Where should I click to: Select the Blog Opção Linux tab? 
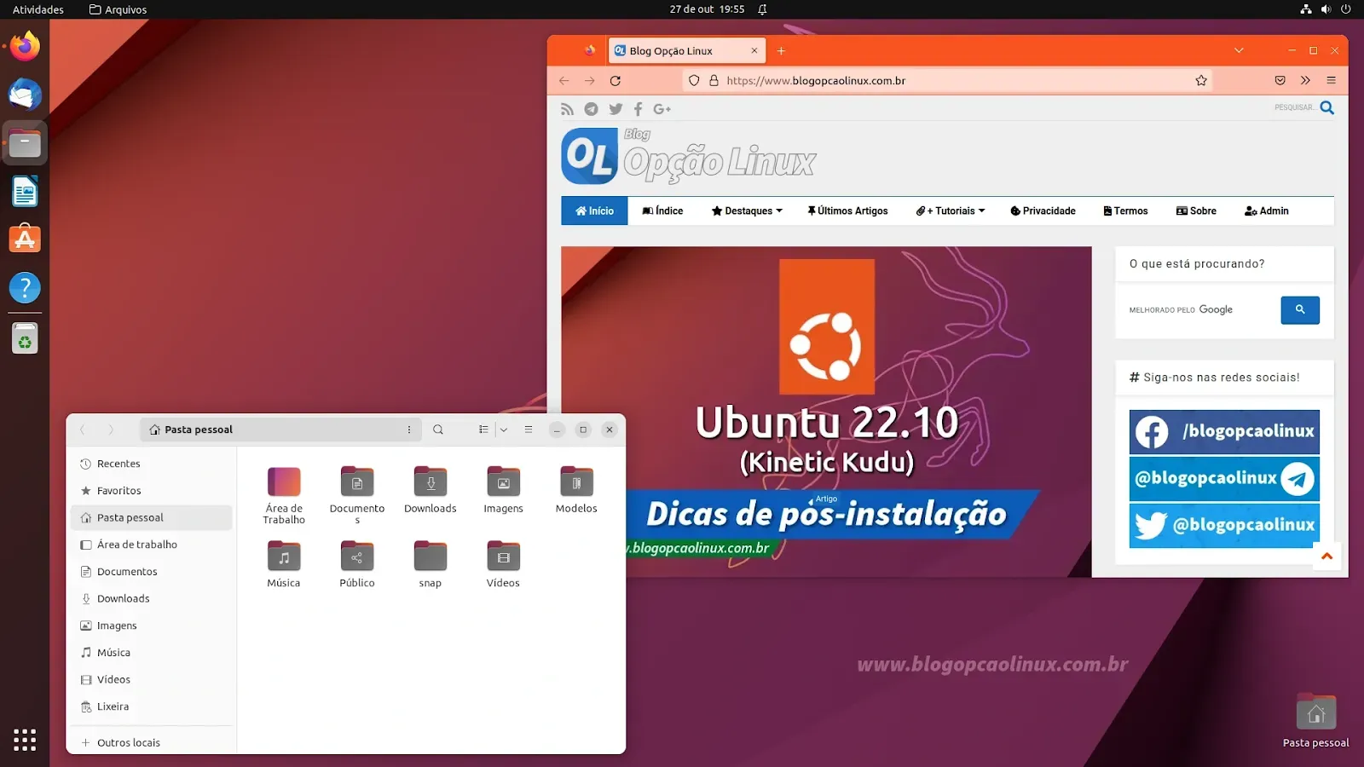tap(686, 51)
